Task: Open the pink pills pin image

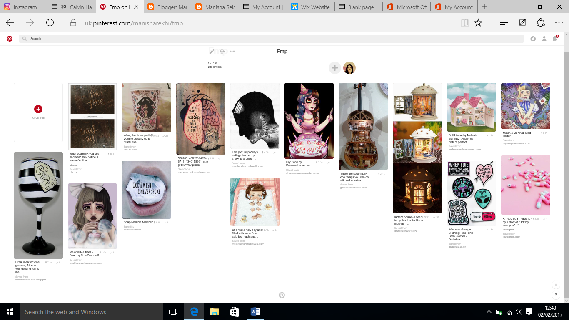Action: pos(526,185)
